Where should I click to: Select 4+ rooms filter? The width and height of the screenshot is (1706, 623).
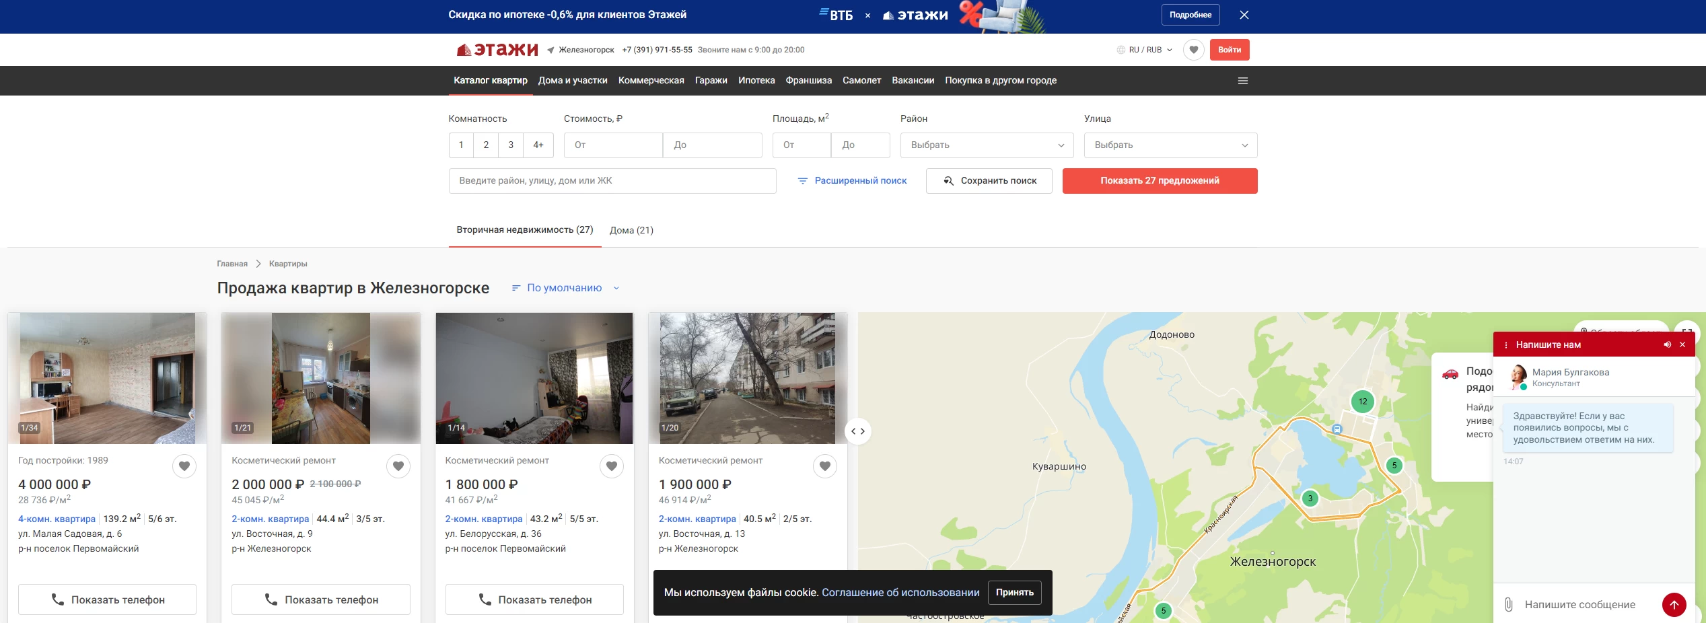click(x=538, y=145)
